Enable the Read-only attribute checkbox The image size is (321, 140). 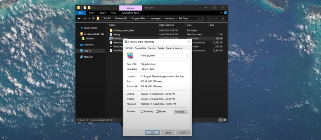coord(142,111)
